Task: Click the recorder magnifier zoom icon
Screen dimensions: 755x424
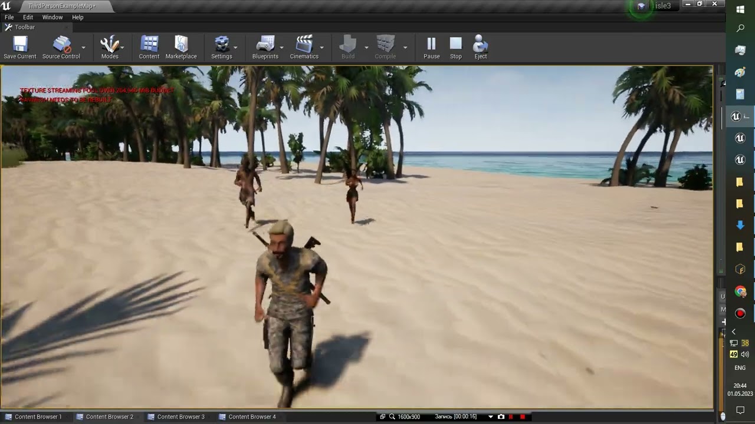Action: (392, 417)
